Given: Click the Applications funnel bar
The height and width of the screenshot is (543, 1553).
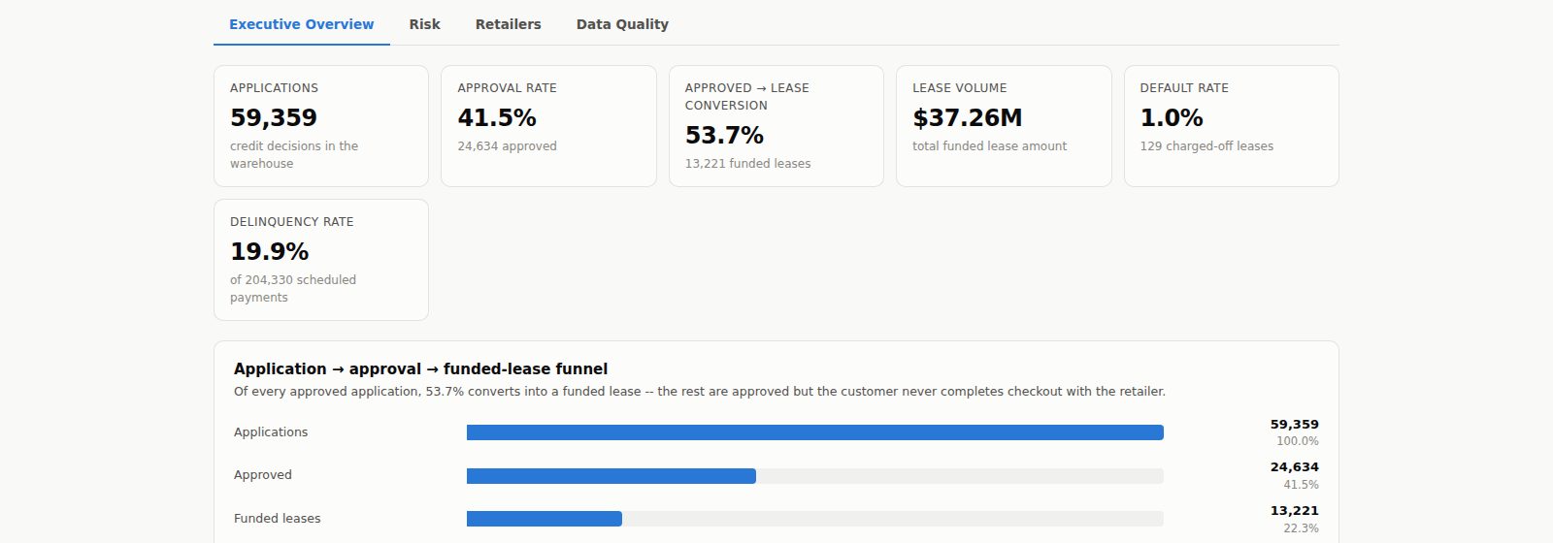Looking at the screenshot, I should point(815,432).
